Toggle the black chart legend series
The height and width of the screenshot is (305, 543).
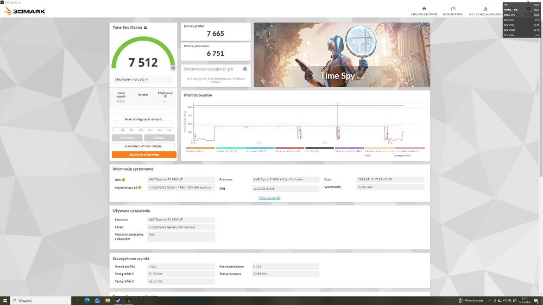319,150
